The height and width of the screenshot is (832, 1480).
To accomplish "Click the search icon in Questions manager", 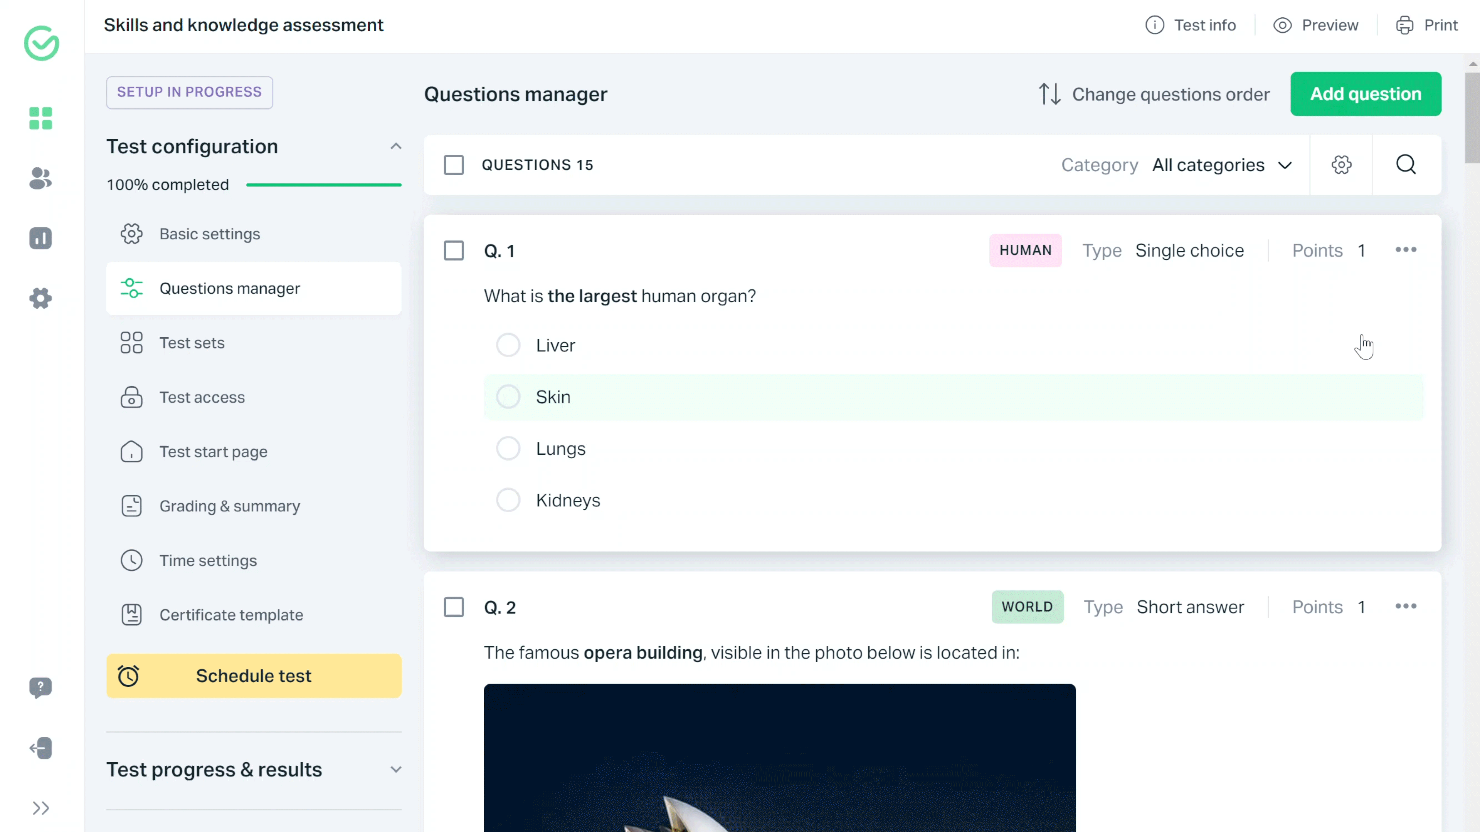I will tap(1407, 165).
